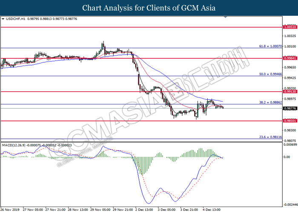Select the current price tag 0.98776
Viewport: 298px width, 213px height.
pyautogui.click(x=289, y=109)
